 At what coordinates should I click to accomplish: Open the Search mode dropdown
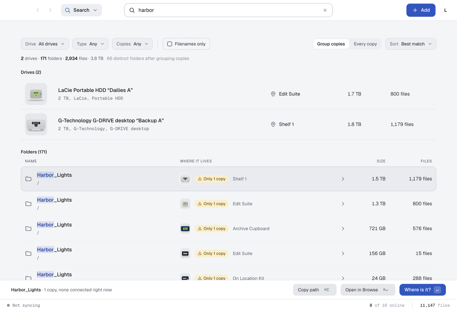coord(81,10)
